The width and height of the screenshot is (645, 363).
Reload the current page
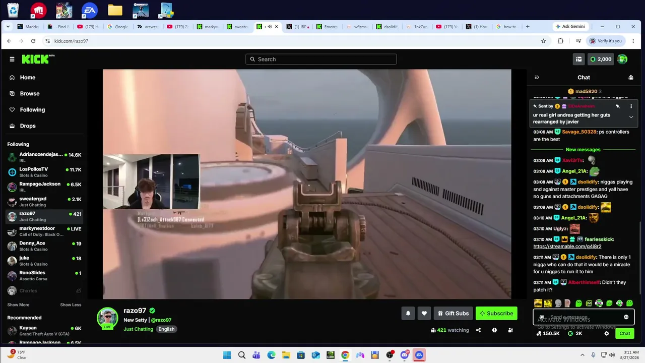tap(33, 41)
